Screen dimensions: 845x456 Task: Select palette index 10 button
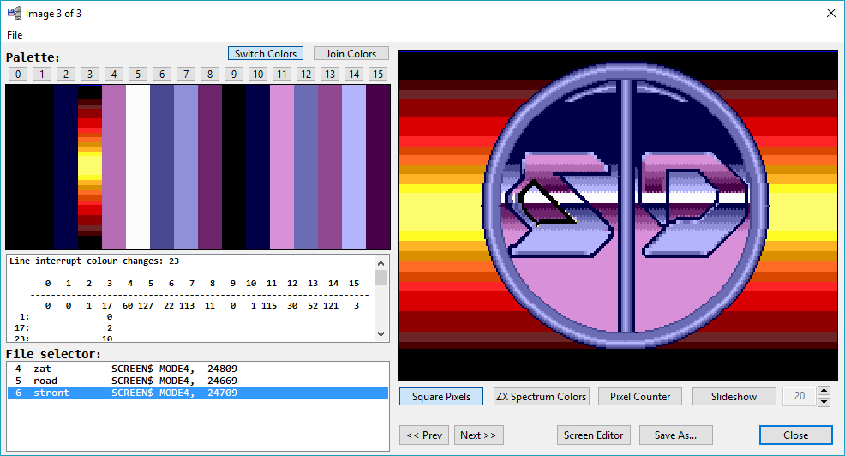click(x=258, y=74)
